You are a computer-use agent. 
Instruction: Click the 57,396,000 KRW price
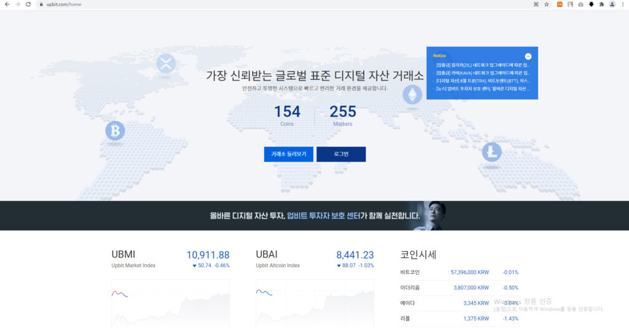pyautogui.click(x=470, y=272)
